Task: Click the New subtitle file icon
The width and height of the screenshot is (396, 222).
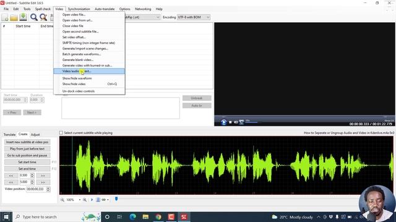Action: [5, 17]
